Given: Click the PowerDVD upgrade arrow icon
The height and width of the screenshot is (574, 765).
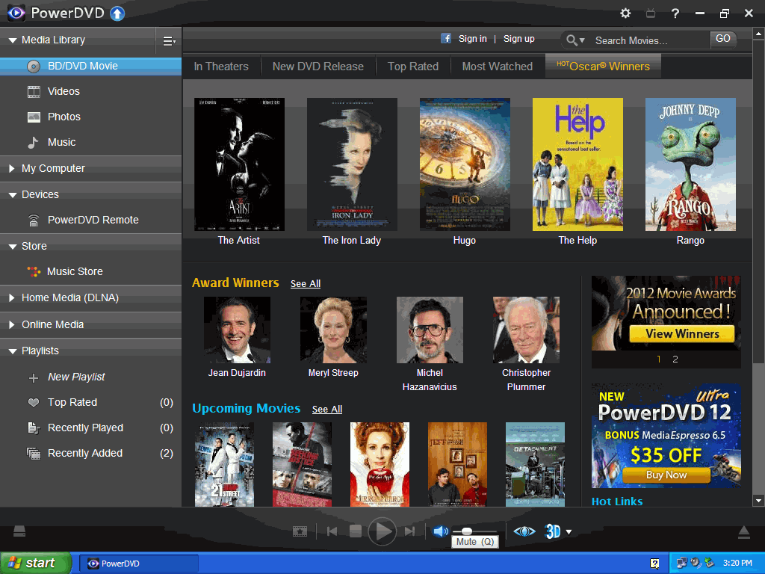Looking at the screenshot, I should tap(117, 13).
